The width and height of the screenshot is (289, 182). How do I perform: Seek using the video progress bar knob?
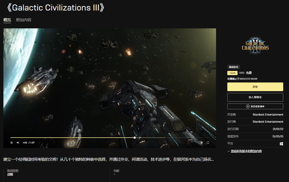[135, 138]
